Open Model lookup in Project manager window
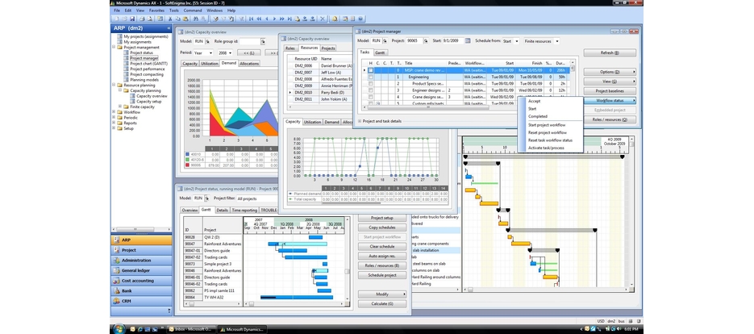The image size is (754, 334). coord(386,41)
